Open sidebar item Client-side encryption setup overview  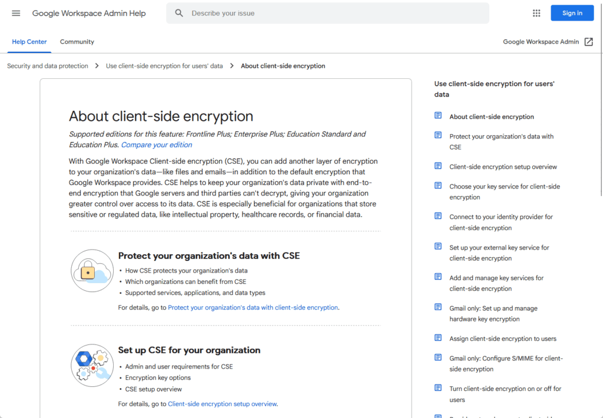503,167
